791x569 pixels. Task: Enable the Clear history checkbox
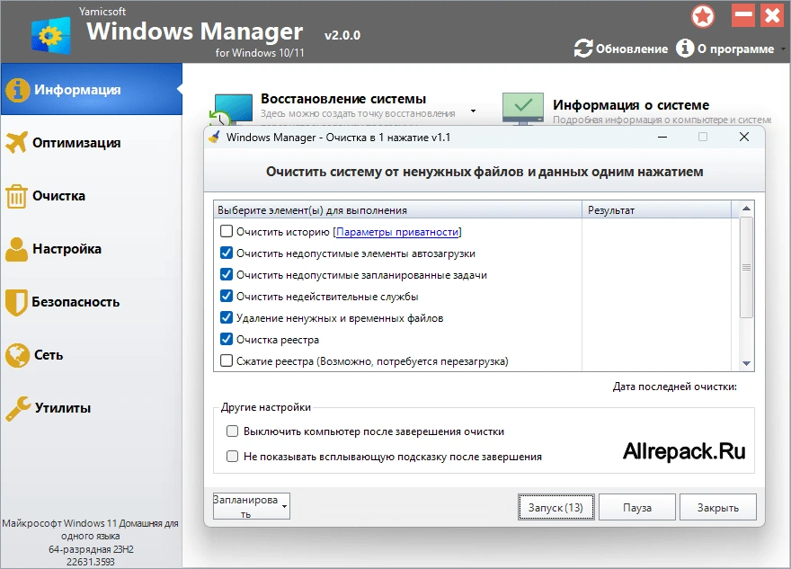[x=227, y=232]
